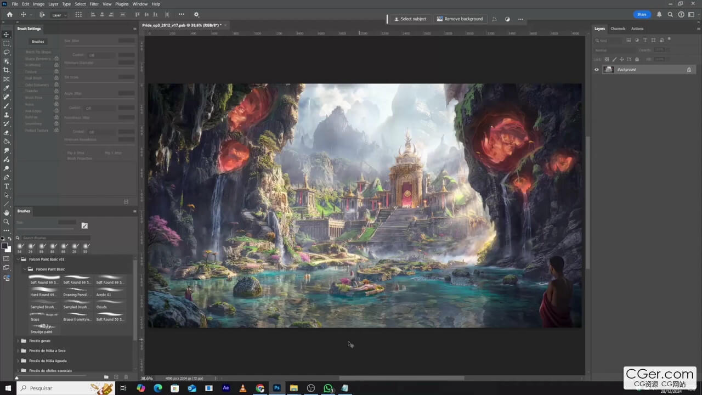This screenshot has height=395, width=702.
Task: Select the Eyedropper tool
Action: click(7, 88)
